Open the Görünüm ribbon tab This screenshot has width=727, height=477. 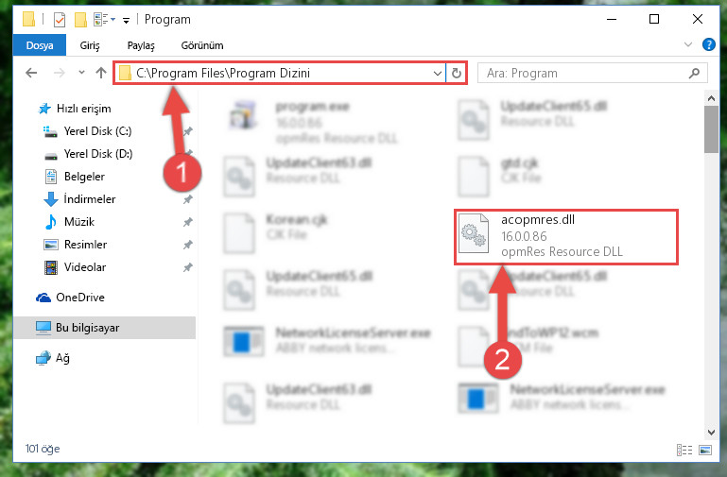click(202, 45)
